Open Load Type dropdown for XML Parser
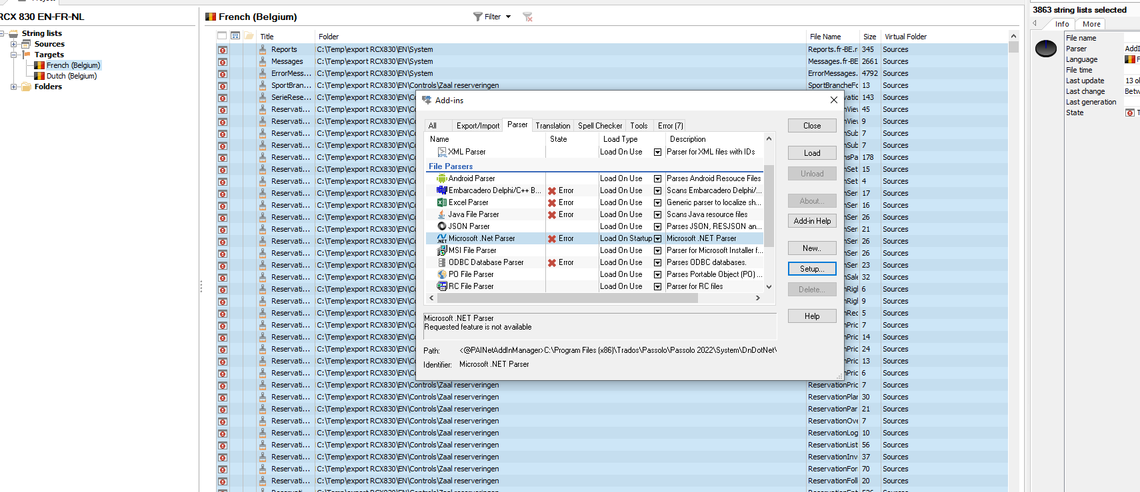 coord(657,152)
